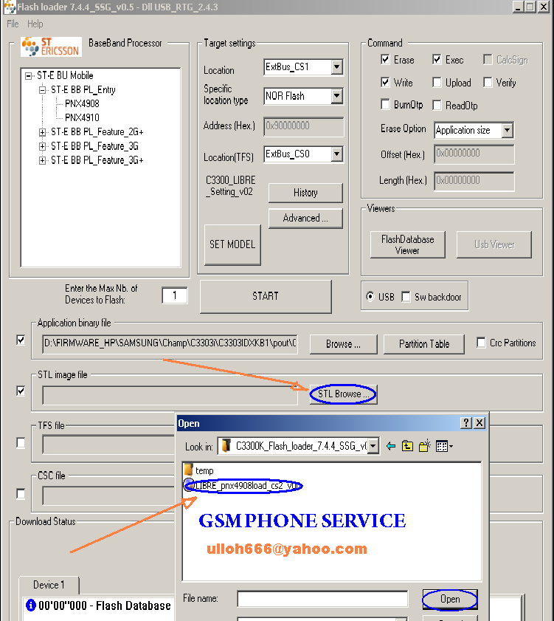Toggle the Write checkbox
Image resolution: width=554 pixels, height=621 pixels.
(384, 82)
